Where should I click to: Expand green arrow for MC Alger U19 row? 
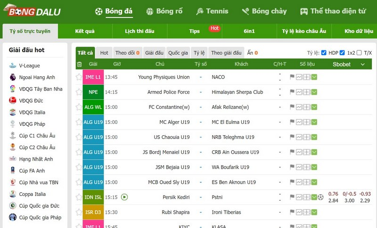pyautogui.click(x=314, y=122)
